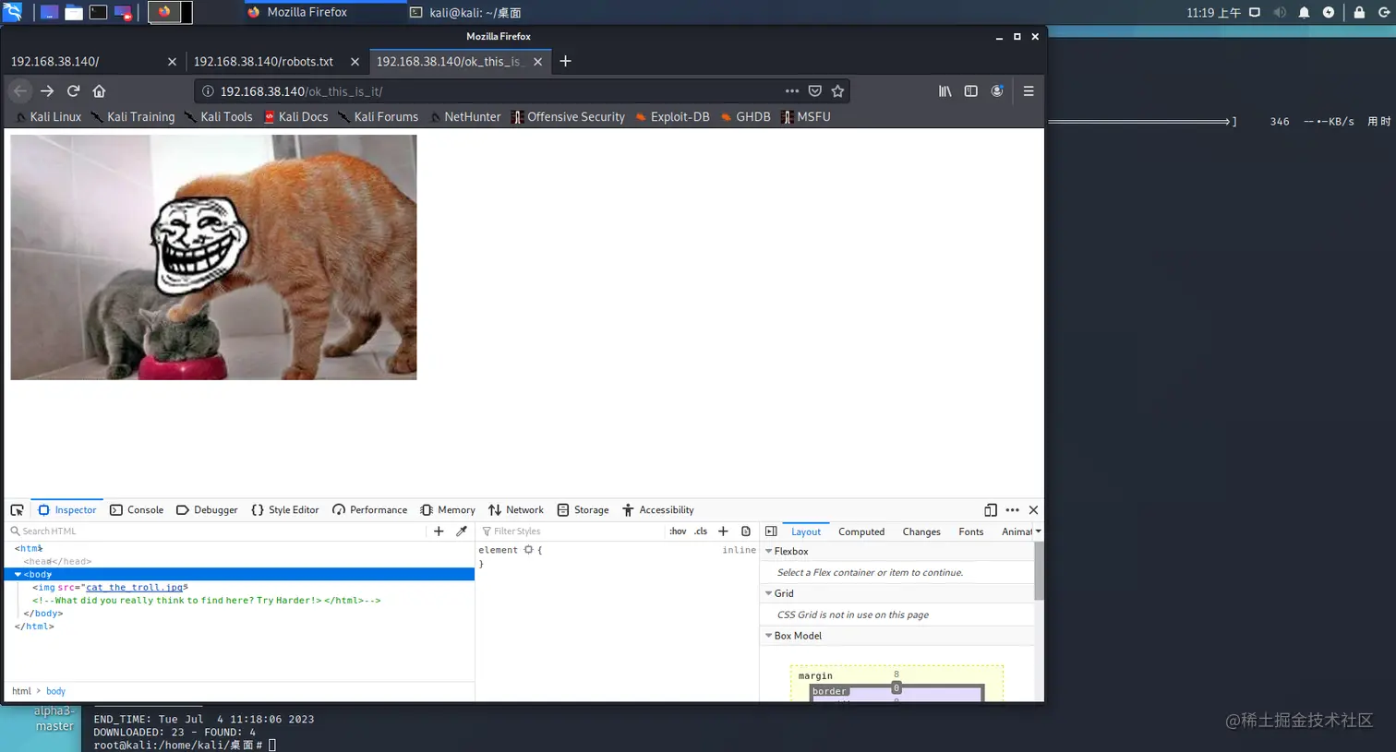Open the Kali Tools bookmark
1396x752 pixels.
coord(218,117)
